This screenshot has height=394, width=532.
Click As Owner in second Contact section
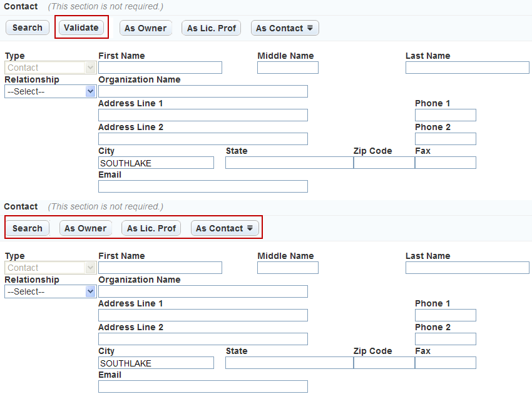85,228
